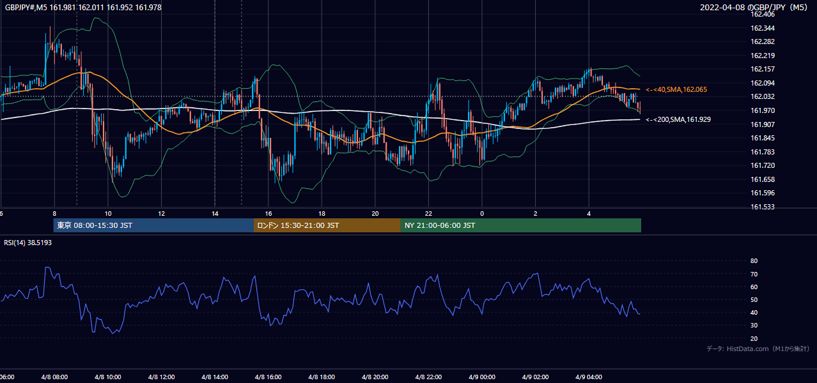Click RSI scale value 80

point(754,261)
